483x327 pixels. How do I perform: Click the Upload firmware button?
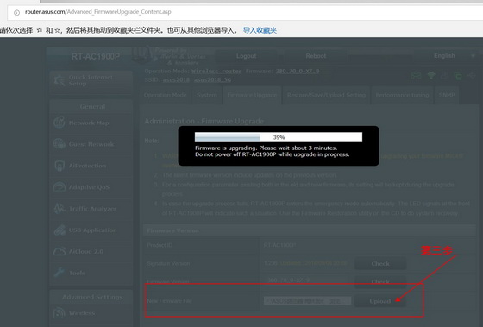point(380,301)
